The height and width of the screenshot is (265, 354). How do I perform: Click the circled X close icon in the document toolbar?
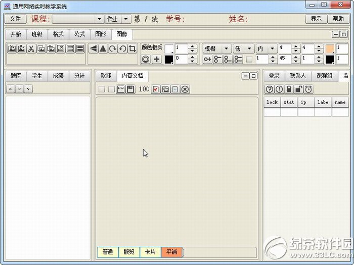point(185,89)
